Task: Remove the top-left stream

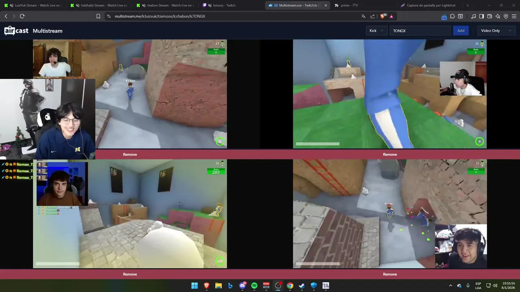Action: tap(130, 155)
